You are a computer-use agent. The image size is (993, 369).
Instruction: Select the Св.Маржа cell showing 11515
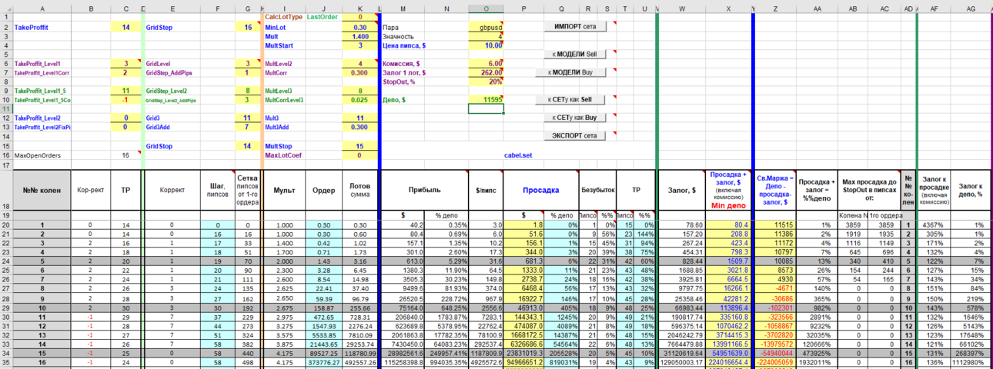point(774,224)
